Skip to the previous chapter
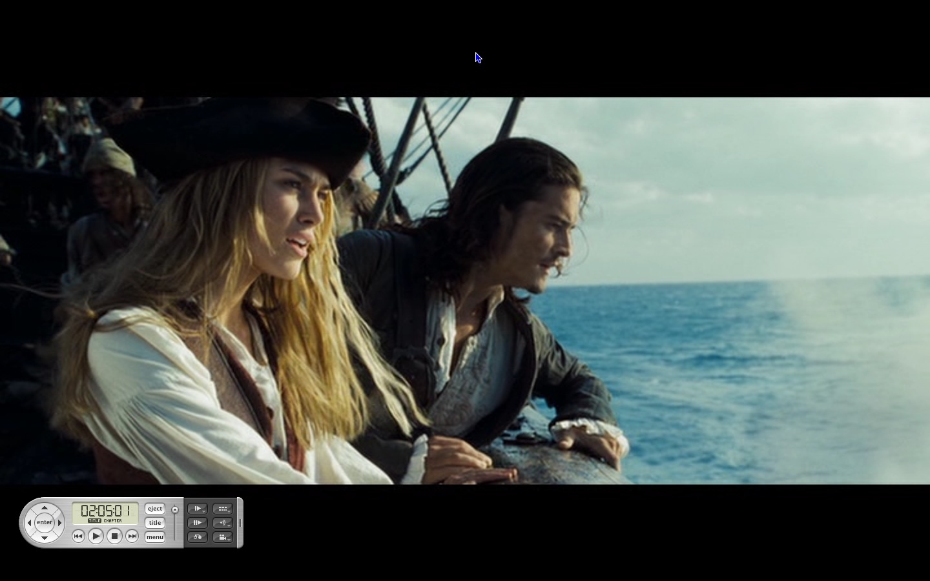The height and width of the screenshot is (581, 930). [78, 536]
